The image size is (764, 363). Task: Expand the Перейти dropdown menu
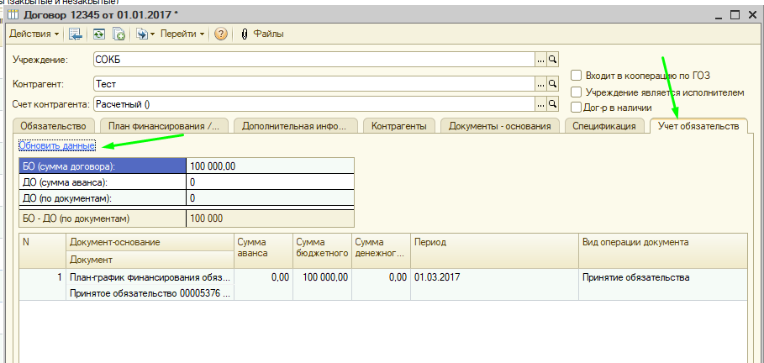182,34
